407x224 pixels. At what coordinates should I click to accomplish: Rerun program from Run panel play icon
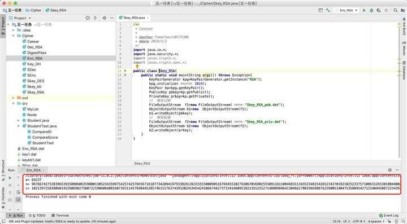[10, 178]
